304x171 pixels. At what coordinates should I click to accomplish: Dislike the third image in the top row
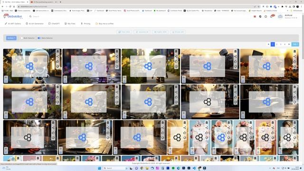pos(176,66)
